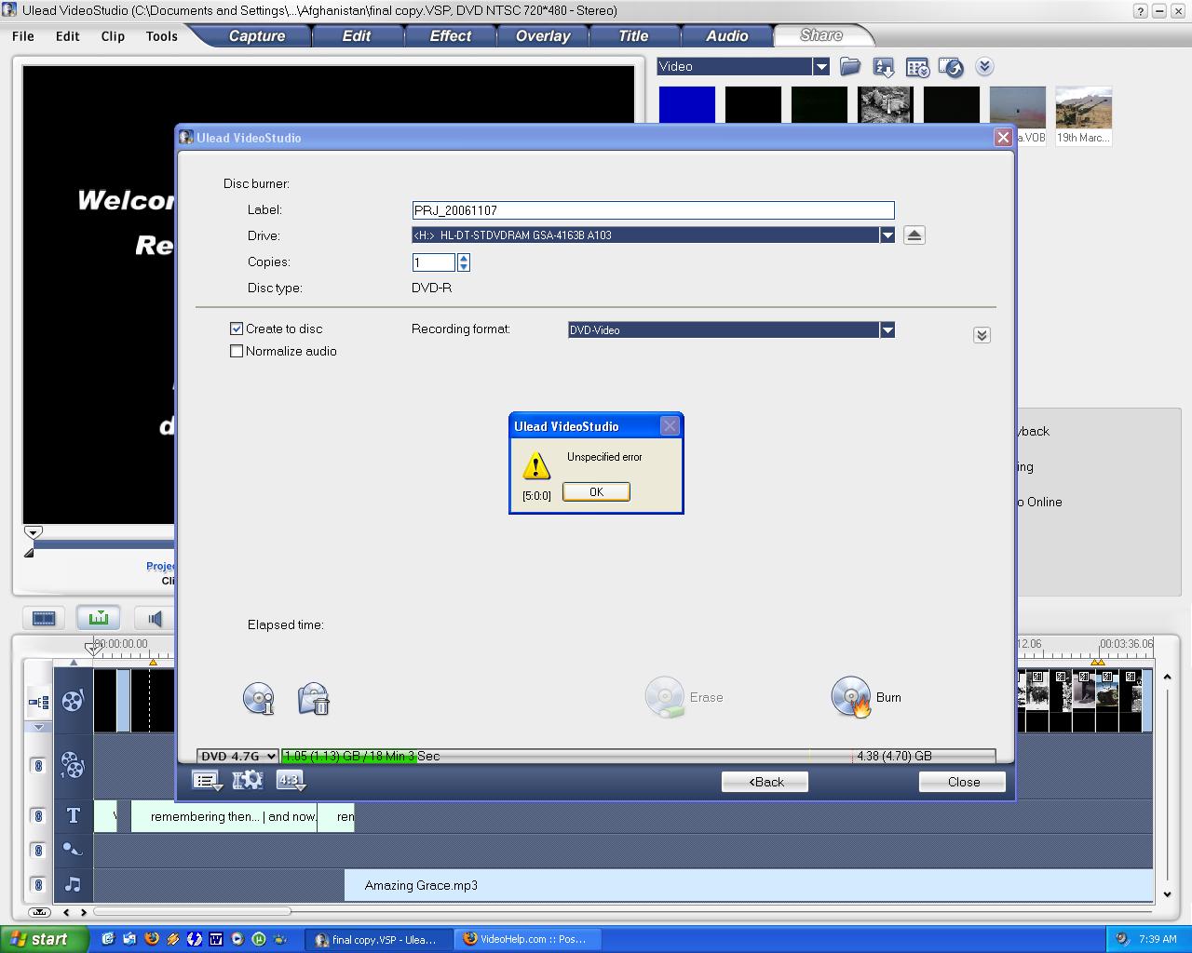Open the Windows start menu
This screenshot has height=953, width=1192.
45,939
